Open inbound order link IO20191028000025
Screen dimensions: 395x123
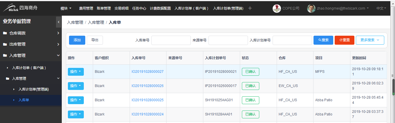[x=148, y=100]
